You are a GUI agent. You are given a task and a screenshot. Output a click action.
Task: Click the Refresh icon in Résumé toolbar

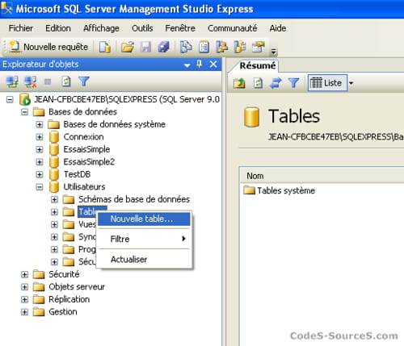[x=258, y=83]
